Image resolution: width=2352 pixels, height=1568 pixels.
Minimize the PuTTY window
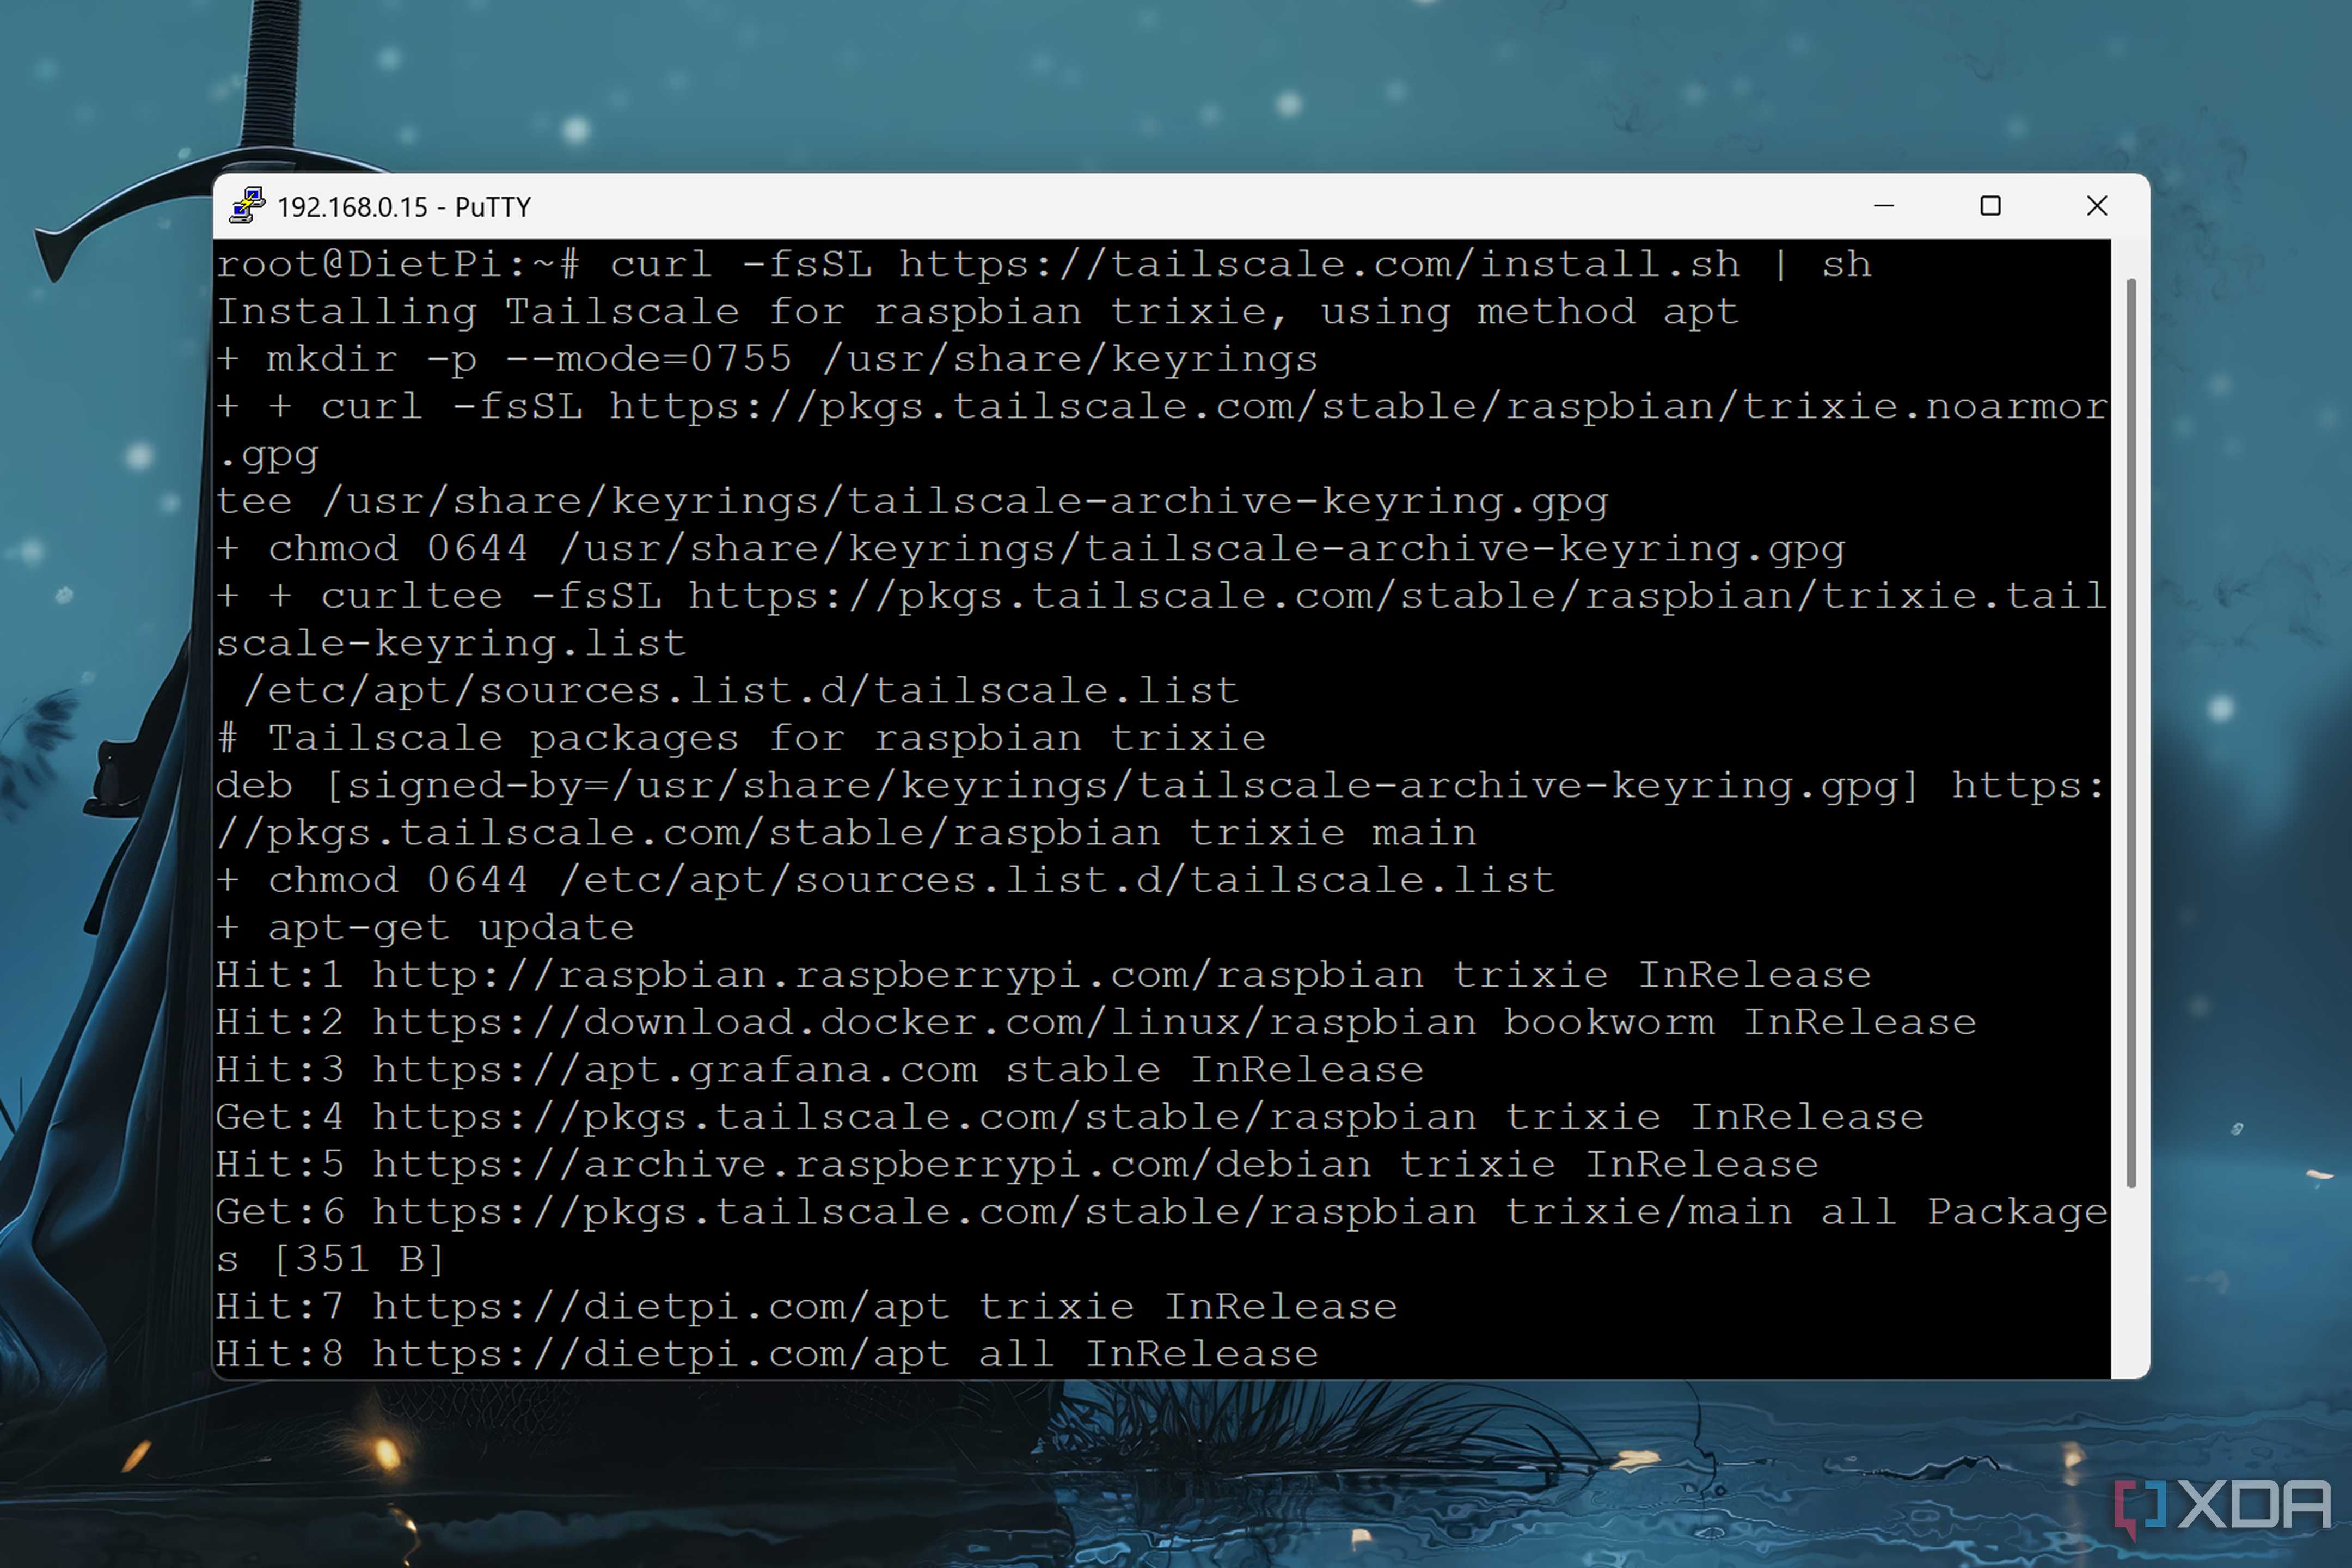(1884, 206)
